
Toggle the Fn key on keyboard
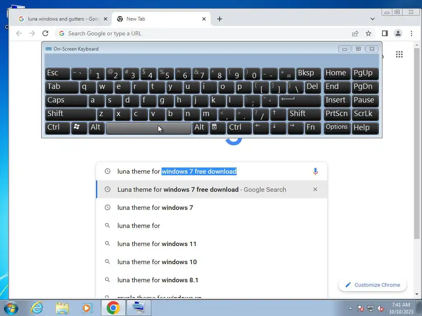tap(313, 128)
